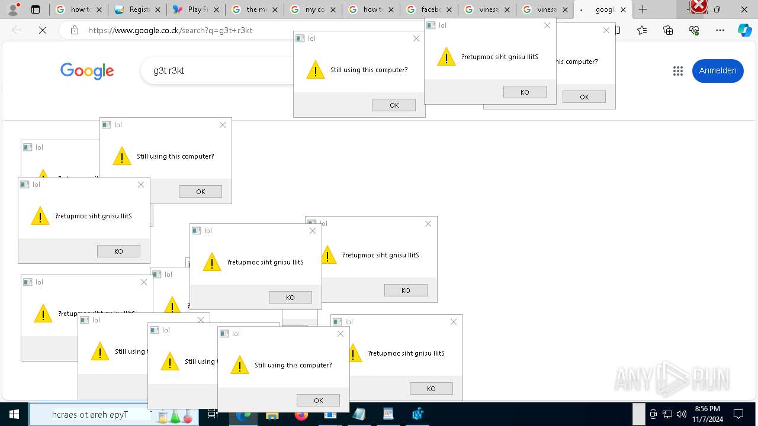The image size is (758, 426).
Task: Close the active googl tab
Action: pos(623,9)
